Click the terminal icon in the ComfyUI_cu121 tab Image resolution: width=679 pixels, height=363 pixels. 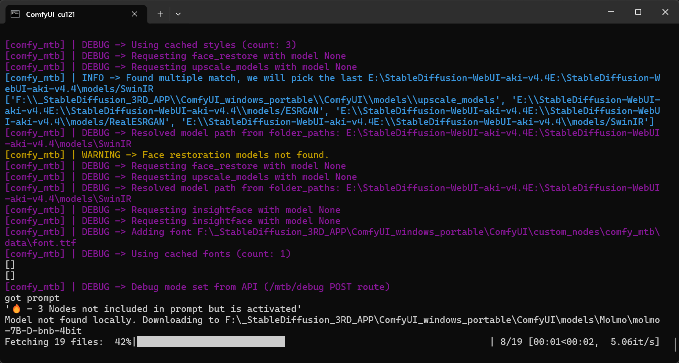[15, 14]
